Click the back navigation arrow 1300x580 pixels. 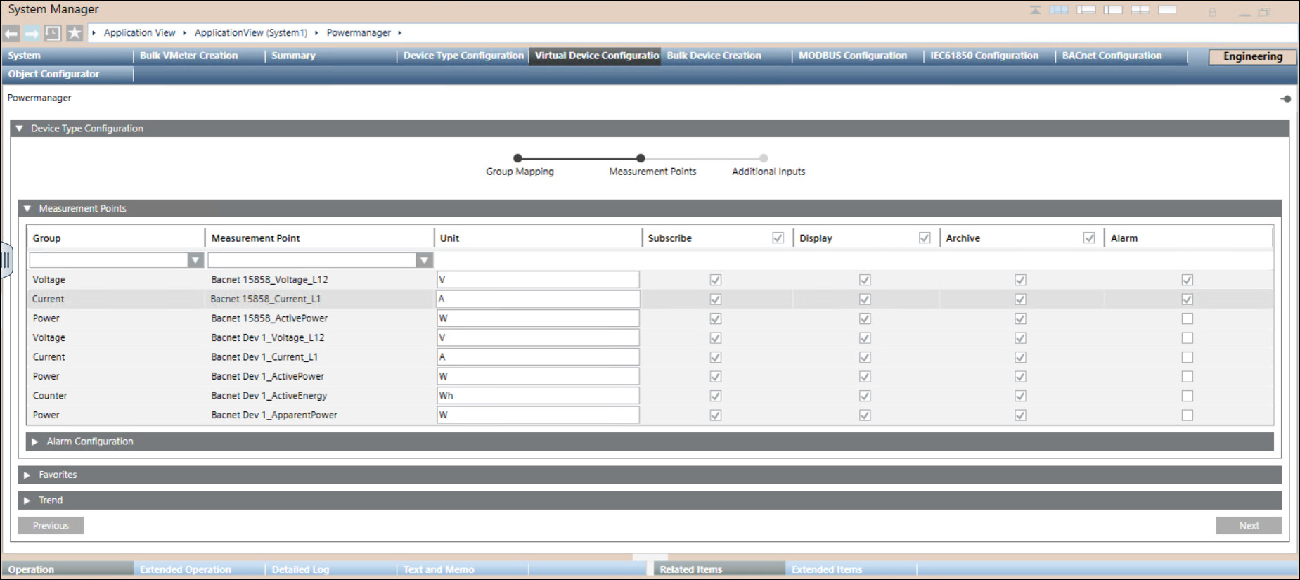[11, 33]
